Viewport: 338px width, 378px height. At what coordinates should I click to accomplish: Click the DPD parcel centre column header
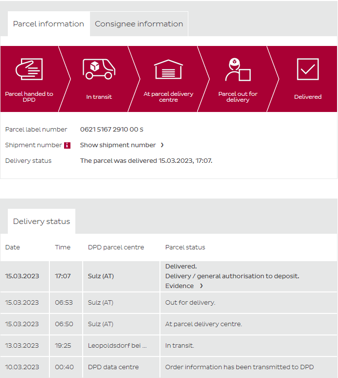coord(116,247)
